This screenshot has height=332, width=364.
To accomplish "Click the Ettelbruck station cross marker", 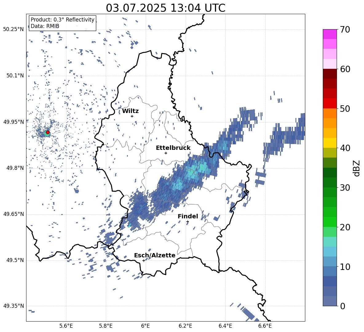I will click(166, 153).
